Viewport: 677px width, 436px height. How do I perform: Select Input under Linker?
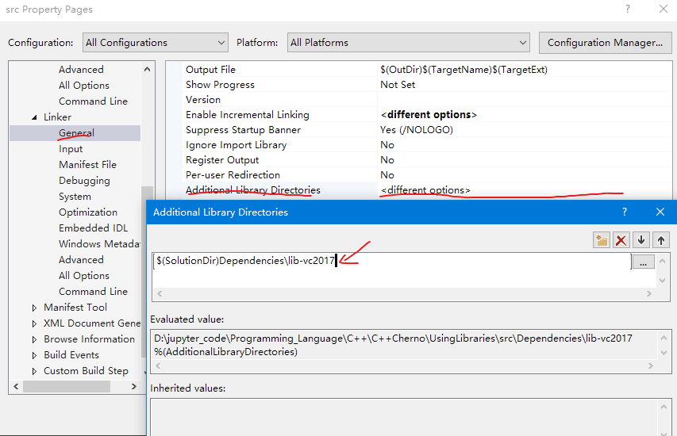(x=71, y=149)
